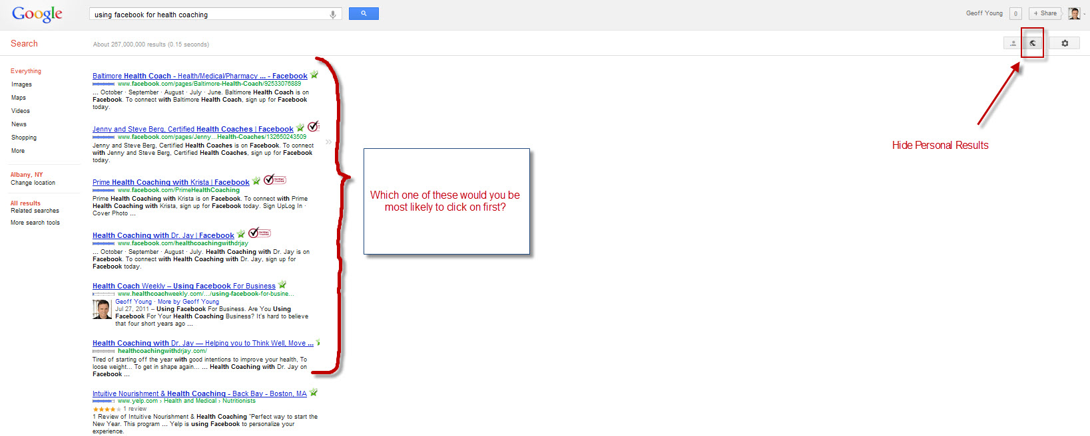Switch to Images results
The height and width of the screenshot is (436, 1090).
[21, 84]
